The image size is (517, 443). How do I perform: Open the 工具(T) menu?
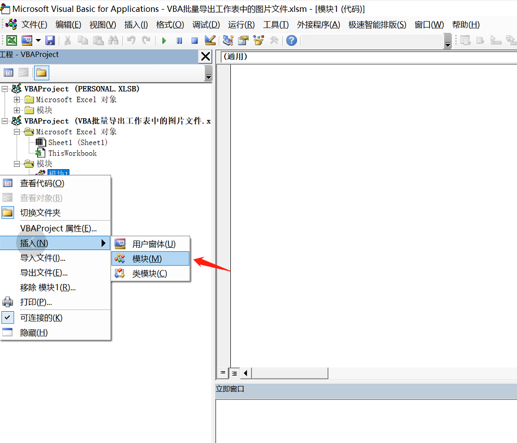[x=276, y=25]
